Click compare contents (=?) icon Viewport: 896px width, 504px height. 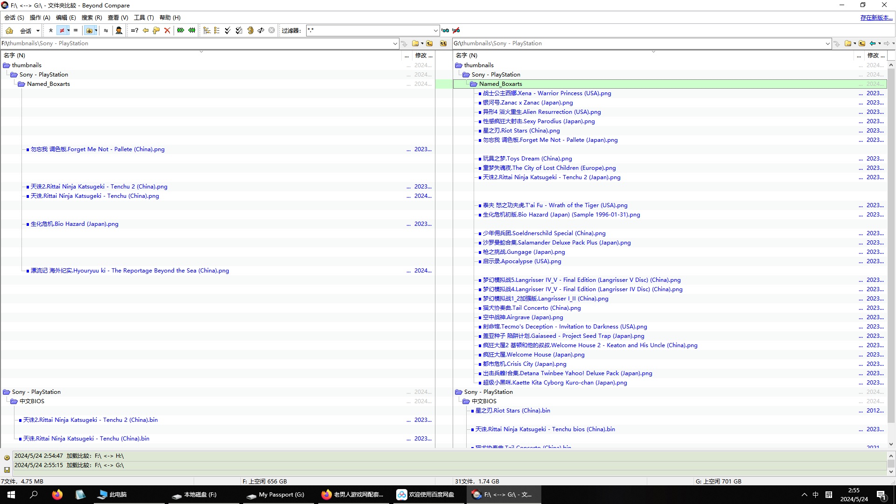[134, 30]
